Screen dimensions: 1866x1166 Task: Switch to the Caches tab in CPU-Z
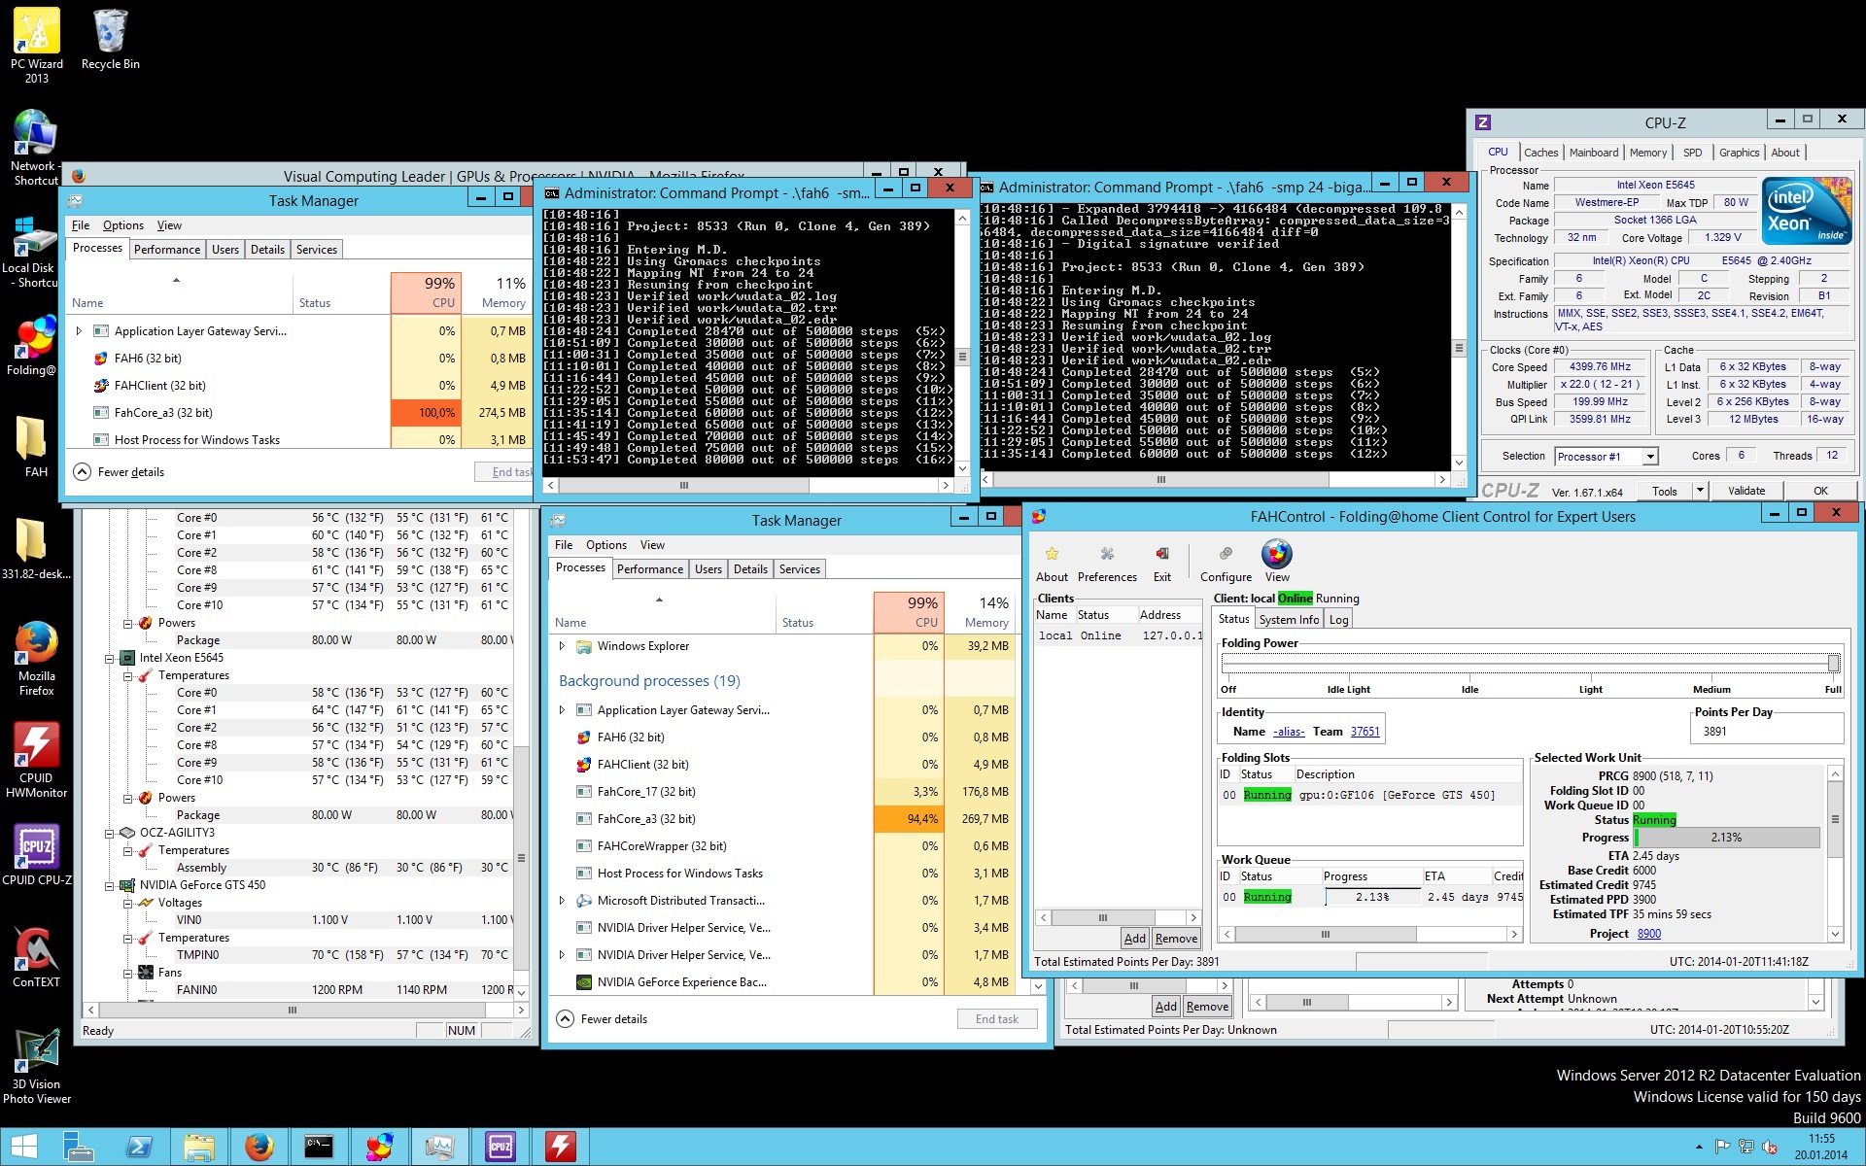click(x=1540, y=153)
